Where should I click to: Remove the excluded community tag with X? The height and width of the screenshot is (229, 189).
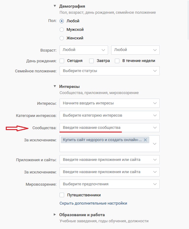click(x=145, y=140)
